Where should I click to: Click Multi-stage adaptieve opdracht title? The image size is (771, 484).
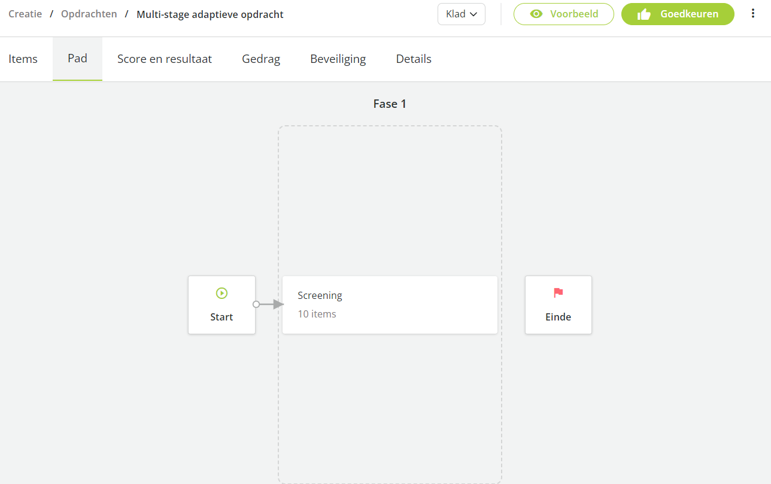coord(210,14)
